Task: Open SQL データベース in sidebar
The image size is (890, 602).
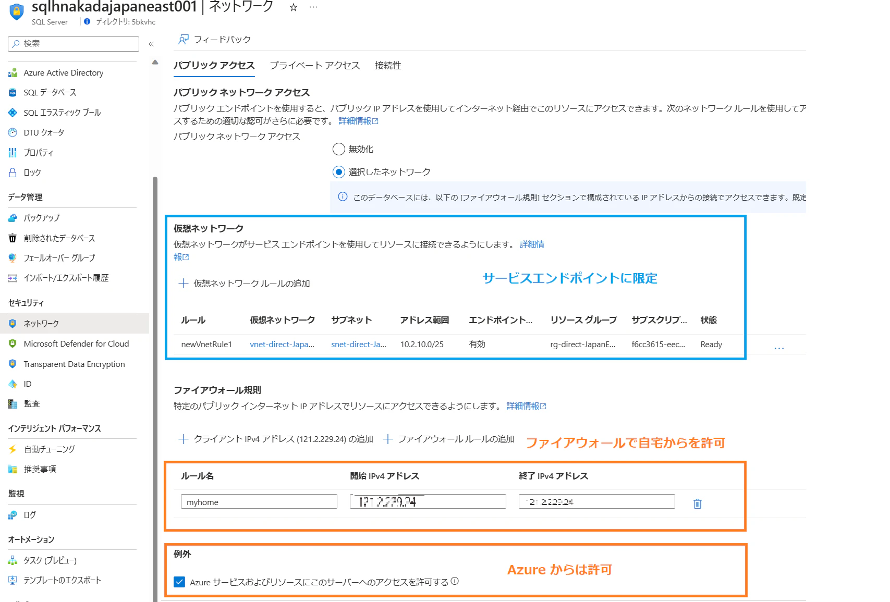Action: click(50, 92)
